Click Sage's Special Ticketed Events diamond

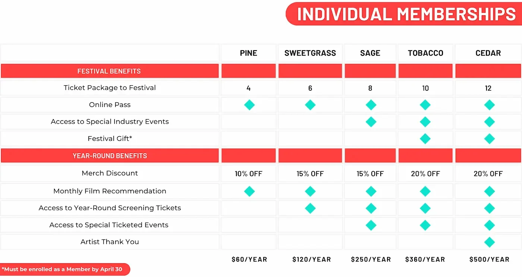pos(371,225)
